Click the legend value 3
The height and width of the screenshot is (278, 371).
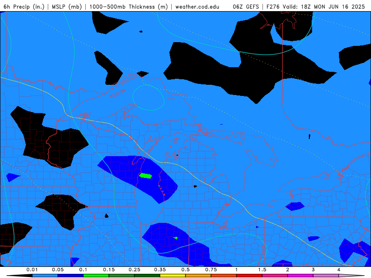point(313,270)
